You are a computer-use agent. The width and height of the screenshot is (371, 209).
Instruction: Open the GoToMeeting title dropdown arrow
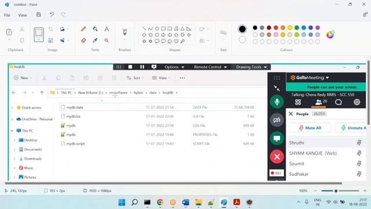pyautogui.click(x=327, y=78)
